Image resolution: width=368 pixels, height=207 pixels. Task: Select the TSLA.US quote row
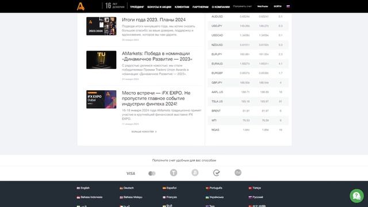(x=248, y=101)
